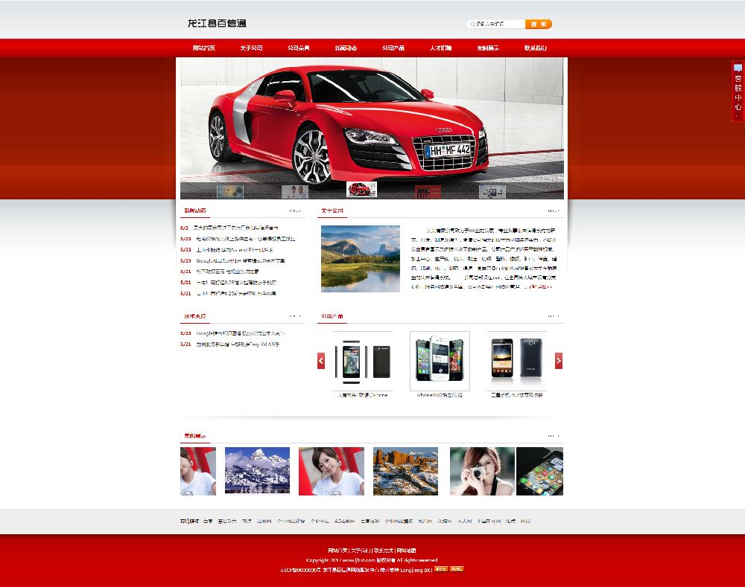Go to the 人才招聘 navigation item
Viewport: 745px width, 587px height.
pos(440,48)
